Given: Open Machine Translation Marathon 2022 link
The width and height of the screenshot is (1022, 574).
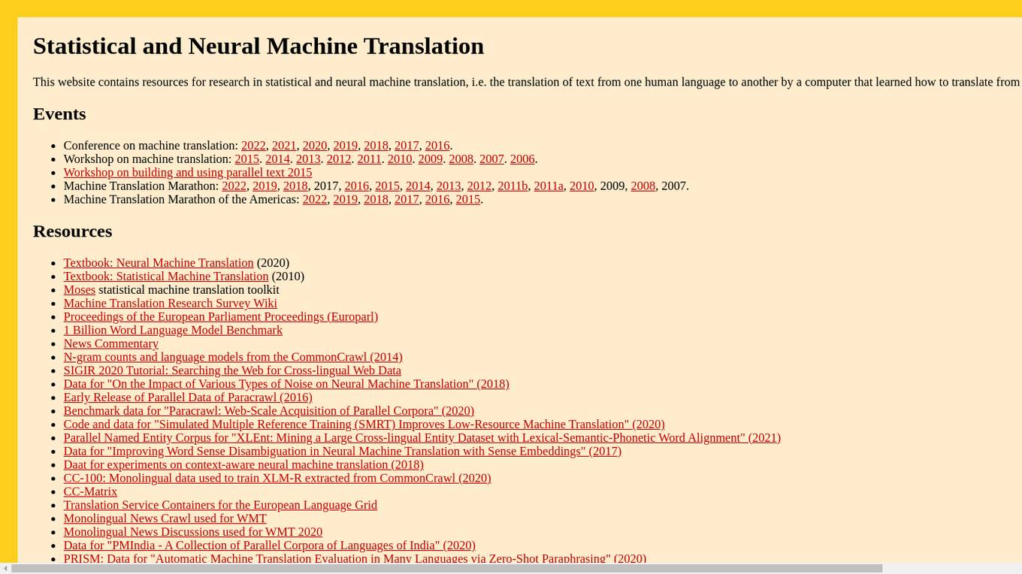Looking at the screenshot, I should 234,186.
